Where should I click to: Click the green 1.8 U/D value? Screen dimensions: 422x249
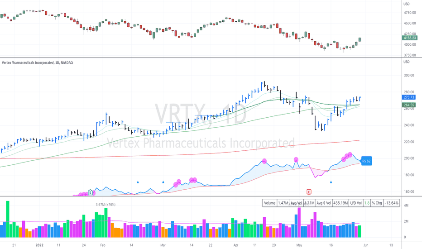click(367, 203)
